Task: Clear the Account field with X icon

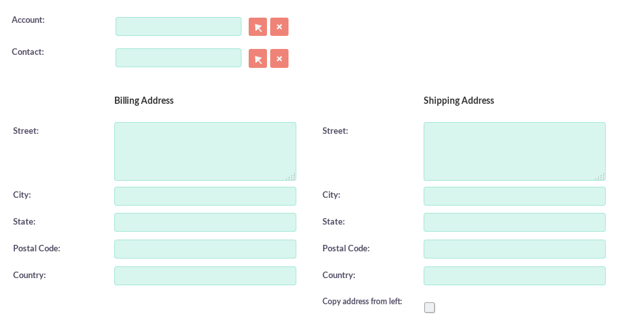Action: pyautogui.click(x=279, y=27)
